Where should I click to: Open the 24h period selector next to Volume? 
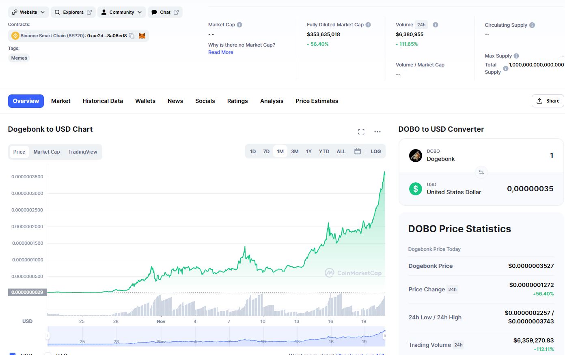click(422, 25)
